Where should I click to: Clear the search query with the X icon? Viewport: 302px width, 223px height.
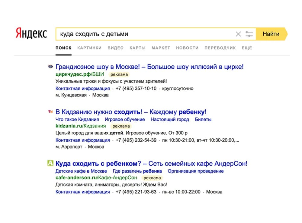238,34
